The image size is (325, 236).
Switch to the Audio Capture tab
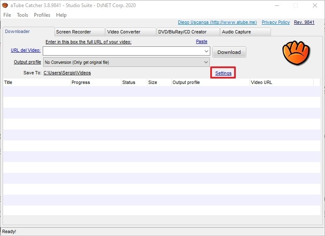point(245,32)
